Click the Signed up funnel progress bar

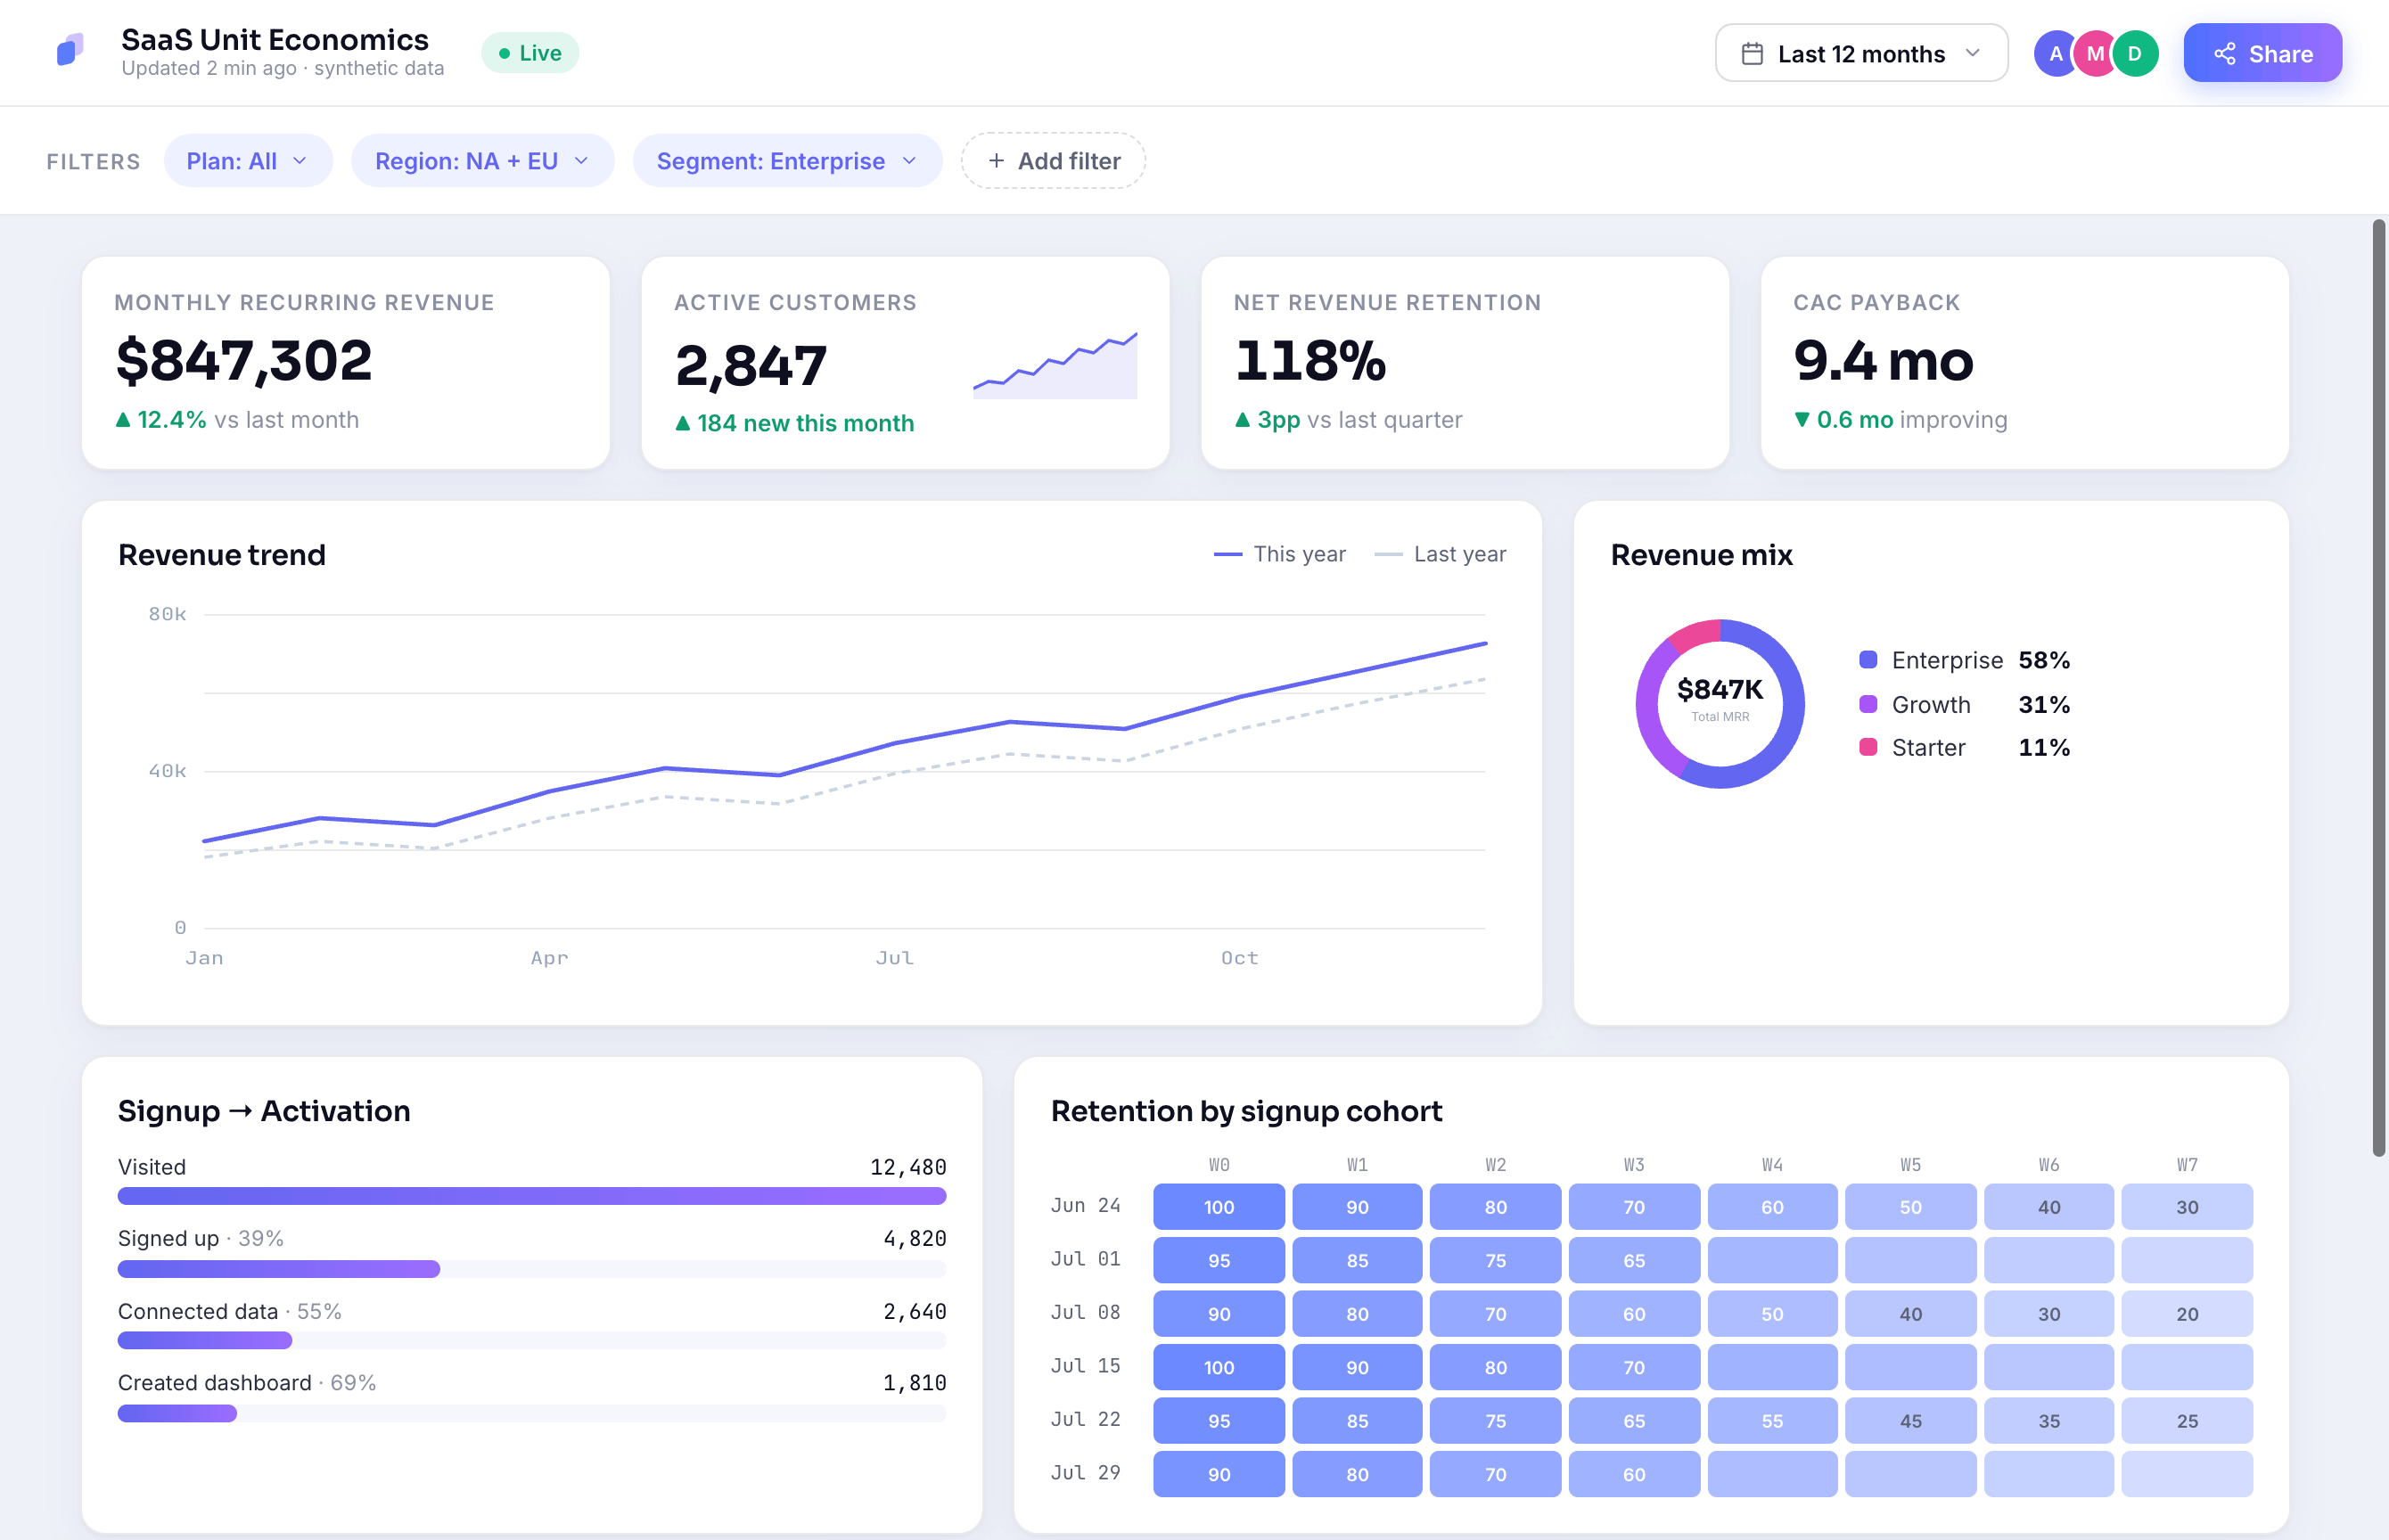(x=532, y=1269)
